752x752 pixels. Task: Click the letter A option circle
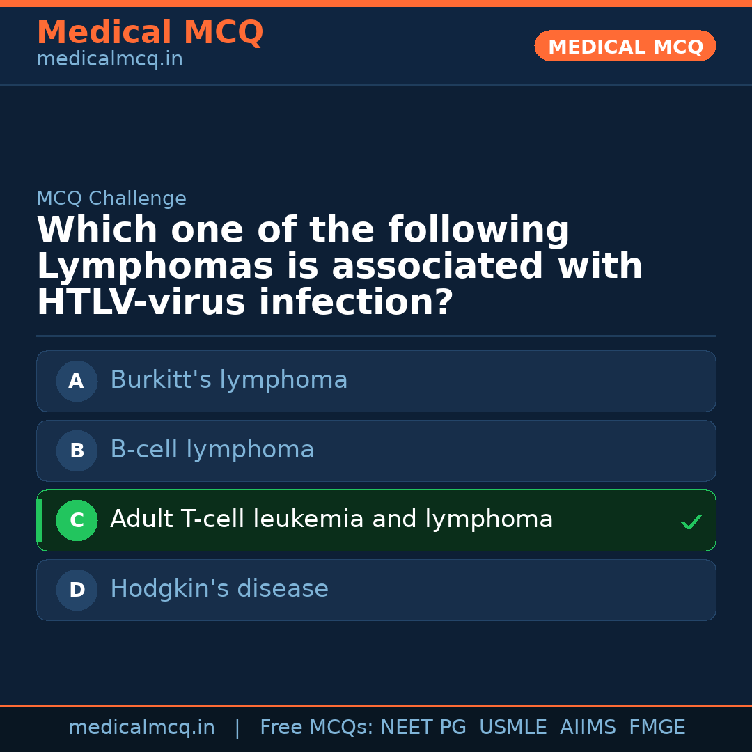point(77,381)
